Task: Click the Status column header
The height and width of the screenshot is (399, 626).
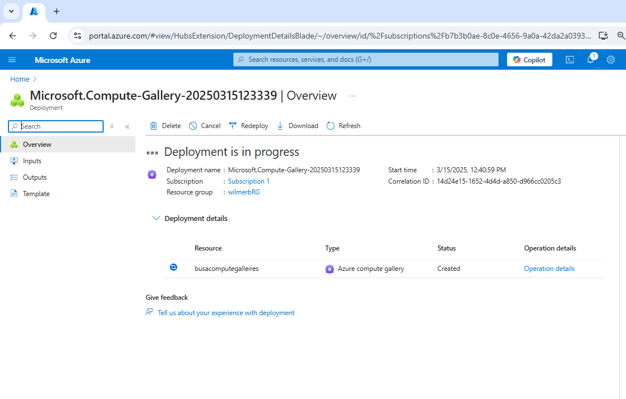Action: pyautogui.click(x=446, y=248)
